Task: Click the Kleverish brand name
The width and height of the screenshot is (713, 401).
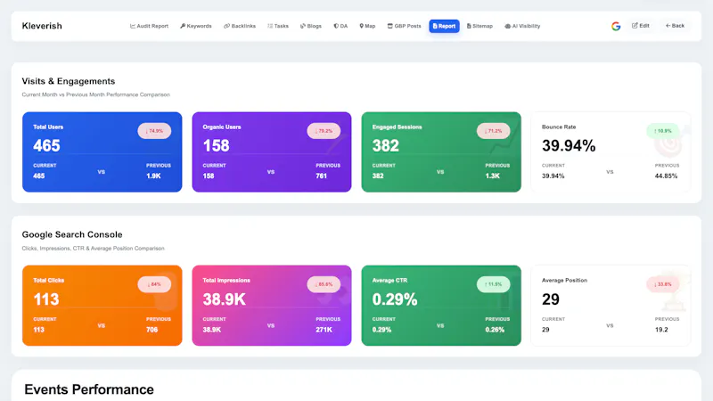Action: [42, 26]
